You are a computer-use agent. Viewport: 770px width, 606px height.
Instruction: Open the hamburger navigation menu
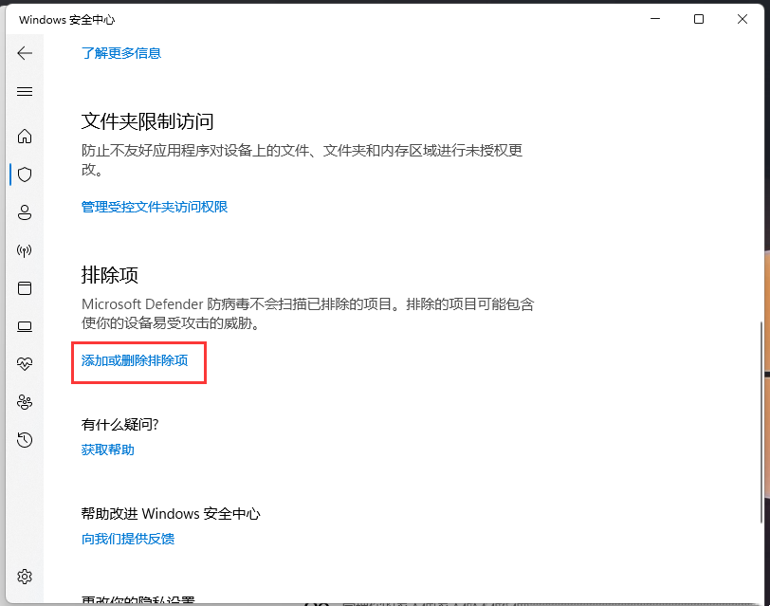click(x=25, y=91)
